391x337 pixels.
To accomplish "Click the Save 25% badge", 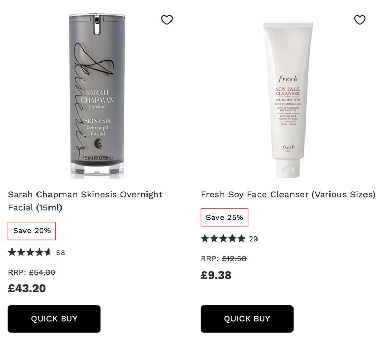I will point(224,217).
